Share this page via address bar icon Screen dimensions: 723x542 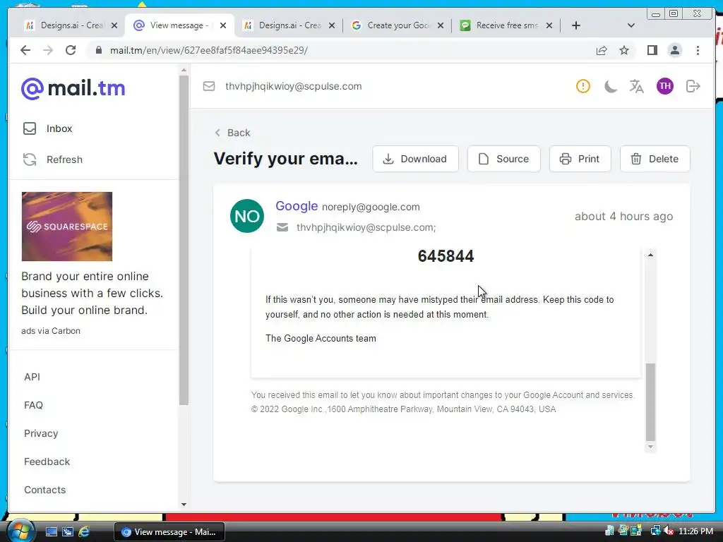(602, 50)
